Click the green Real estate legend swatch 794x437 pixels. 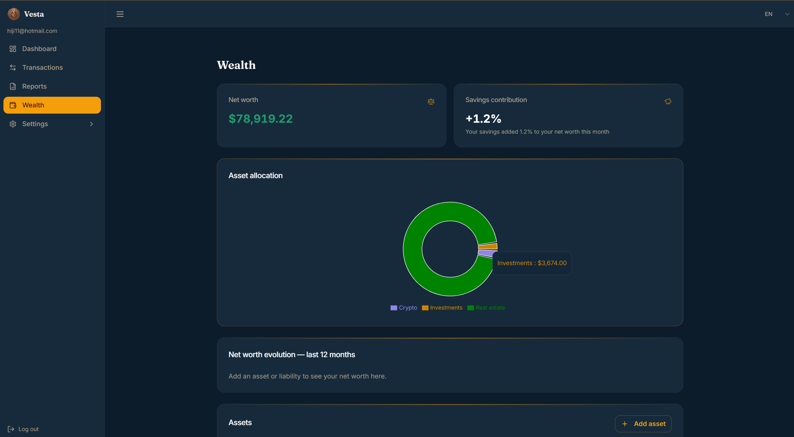[x=471, y=308]
